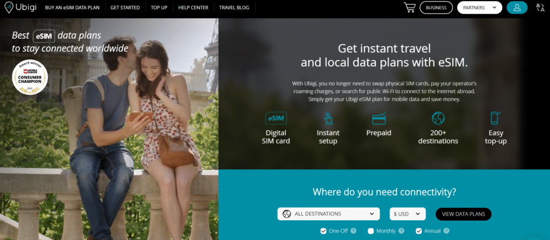Visit the Travel Blog
Image resolution: width=550 pixels, height=240 pixels.
pos(234,7)
